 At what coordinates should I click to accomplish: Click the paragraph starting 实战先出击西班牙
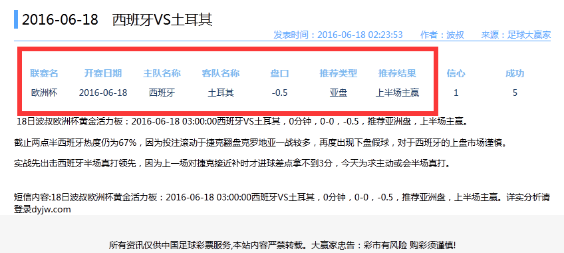pos(232,164)
